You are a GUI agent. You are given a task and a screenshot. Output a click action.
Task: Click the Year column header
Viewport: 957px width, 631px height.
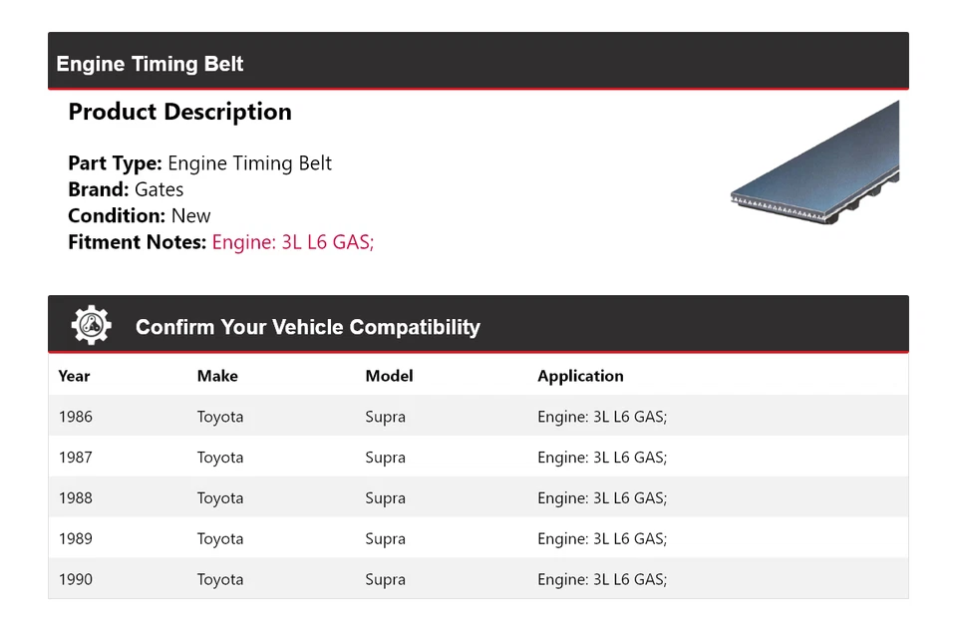(74, 376)
